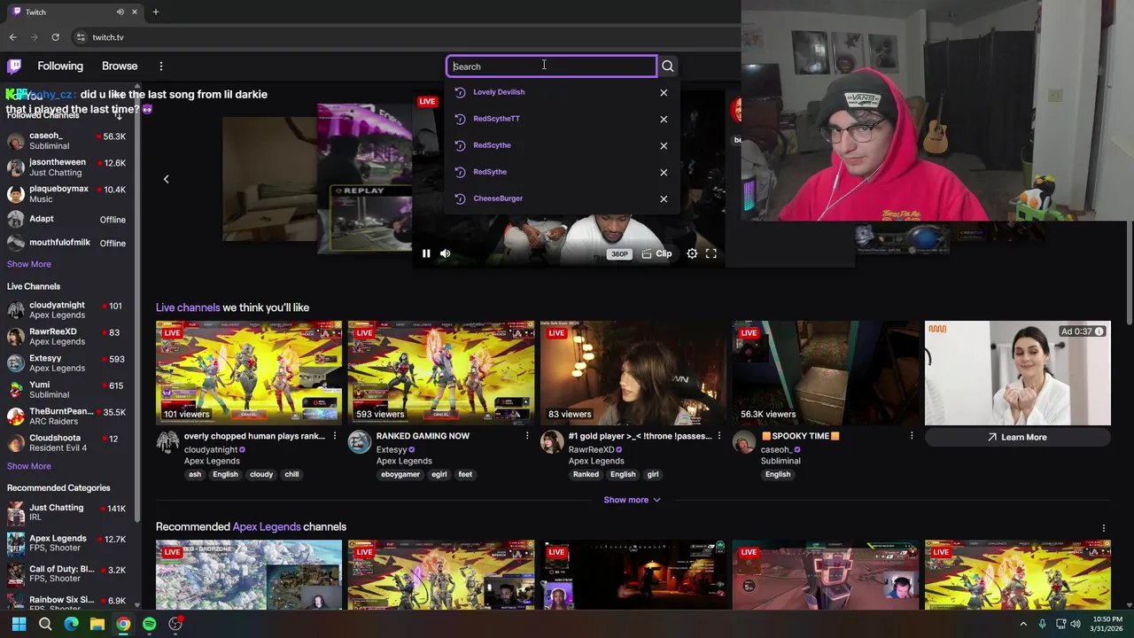Create a Clip from the featured stream
The image size is (1134, 638).
click(656, 253)
